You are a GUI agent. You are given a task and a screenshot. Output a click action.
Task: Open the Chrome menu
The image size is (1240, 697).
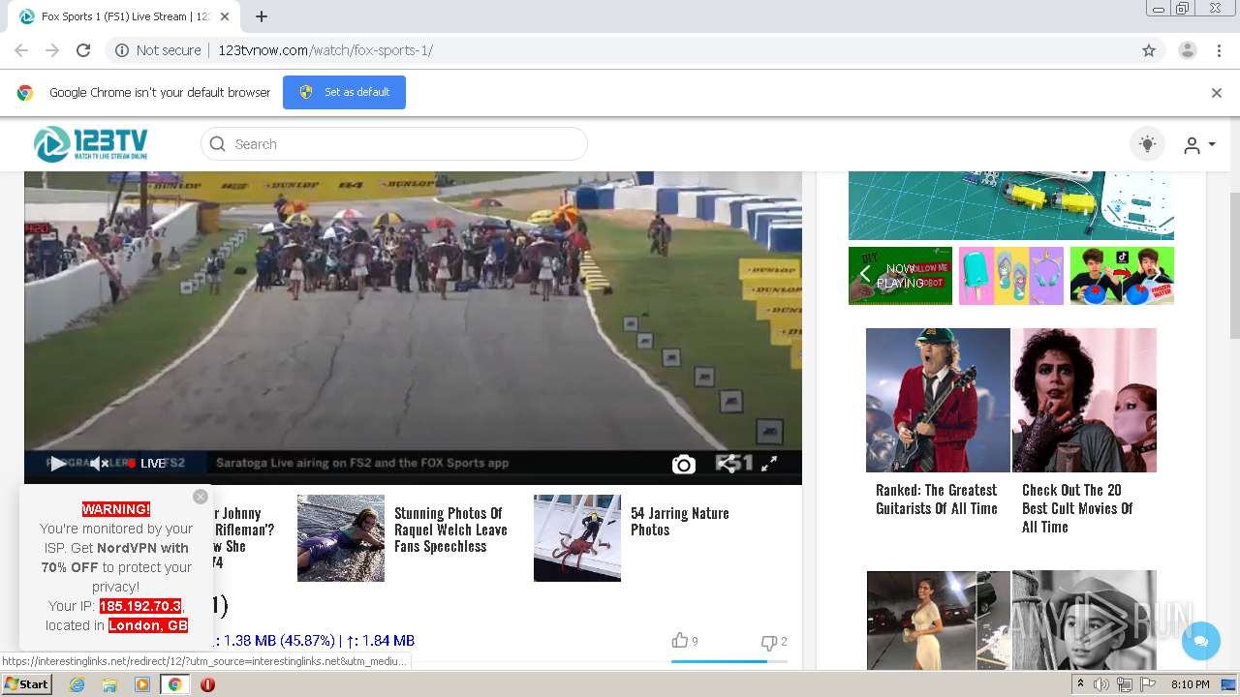[1219, 50]
